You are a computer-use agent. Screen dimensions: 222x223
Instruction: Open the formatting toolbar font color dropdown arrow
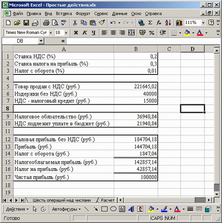[206, 33]
